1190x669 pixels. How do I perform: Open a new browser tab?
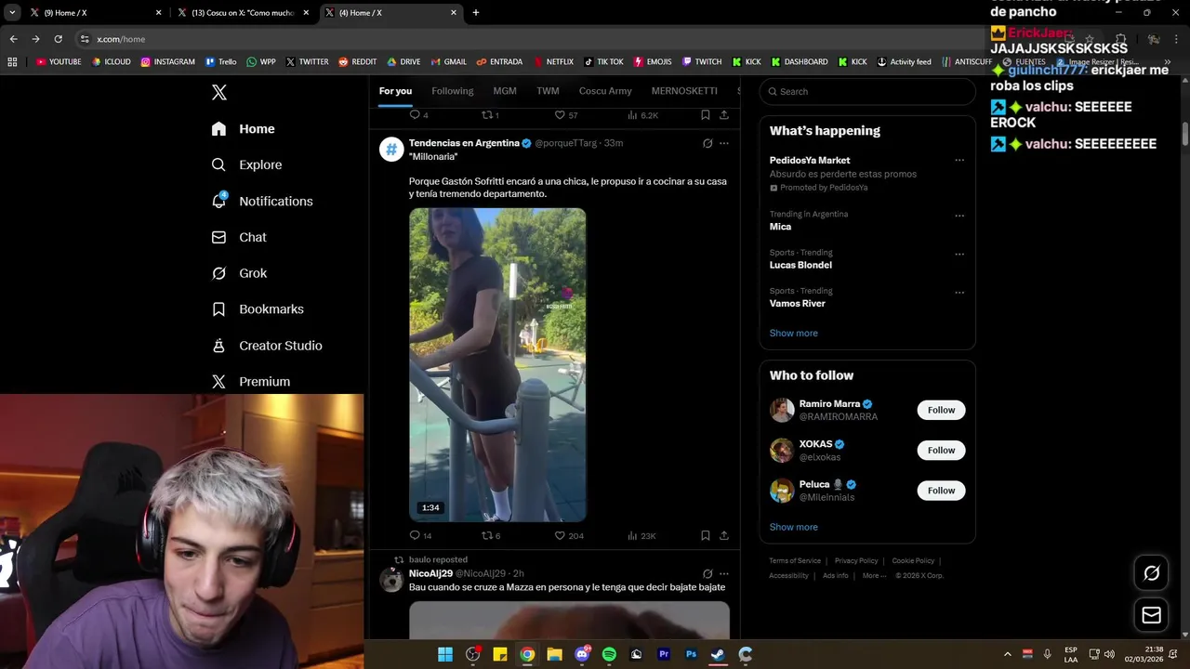(x=476, y=12)
